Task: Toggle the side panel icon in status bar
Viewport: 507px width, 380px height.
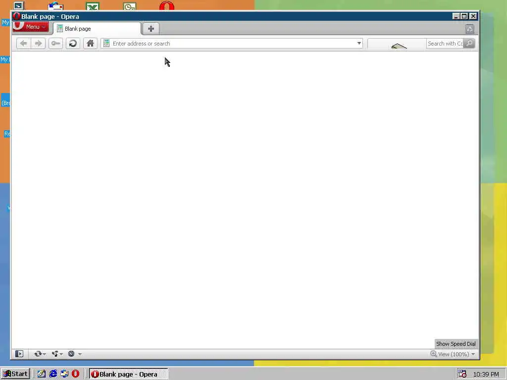Action: [19, 354]
